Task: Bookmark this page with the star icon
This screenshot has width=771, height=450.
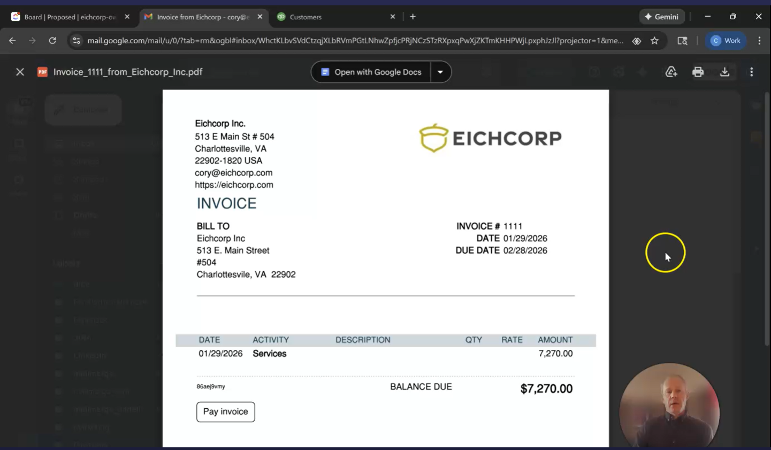Action: tap(654, 41)
